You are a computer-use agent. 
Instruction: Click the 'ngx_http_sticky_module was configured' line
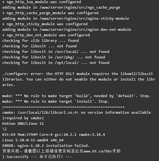[x=45, y=24]
